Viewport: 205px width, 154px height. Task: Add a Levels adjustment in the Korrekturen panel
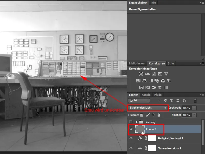coord(147,74)
